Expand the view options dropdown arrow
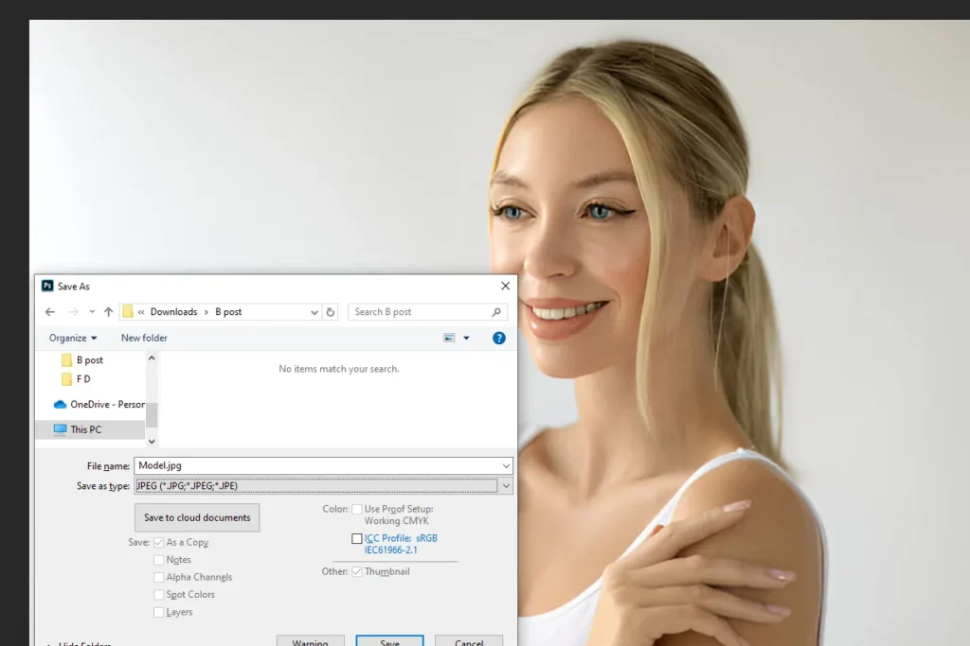The height and width of the screenshot is (646, 970). tap(466, 338)
